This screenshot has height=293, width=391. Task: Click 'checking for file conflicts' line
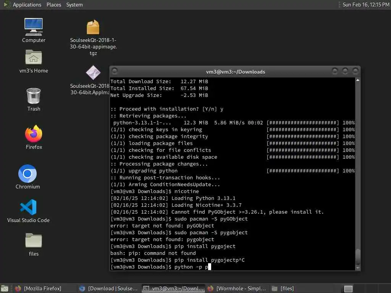point(233,150)
